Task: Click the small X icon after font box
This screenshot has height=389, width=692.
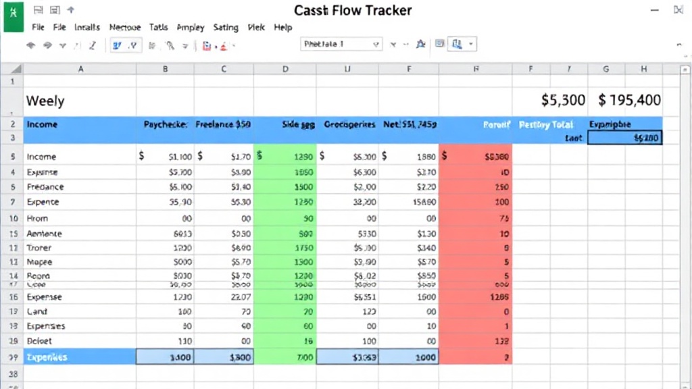Action: [x=393, y=44]
